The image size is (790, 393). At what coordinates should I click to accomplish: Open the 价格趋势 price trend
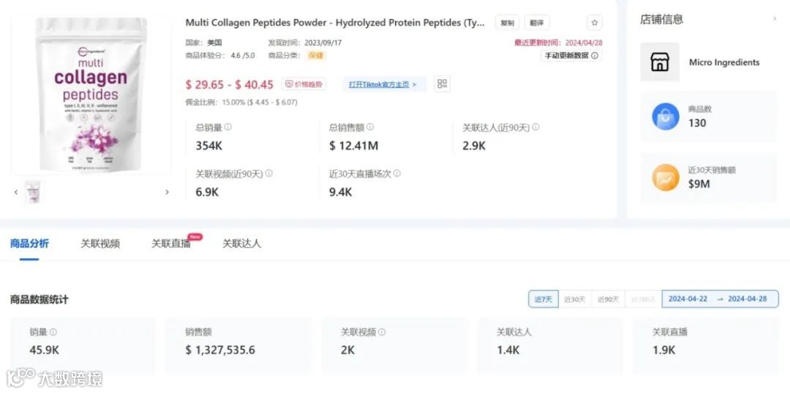click(x=304, y=84)
